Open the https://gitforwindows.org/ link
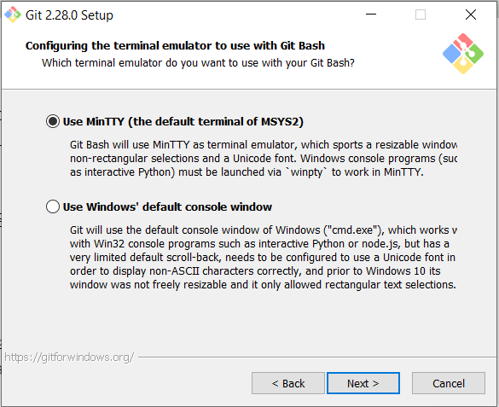 pyautogui.click(x=69, y=358)
